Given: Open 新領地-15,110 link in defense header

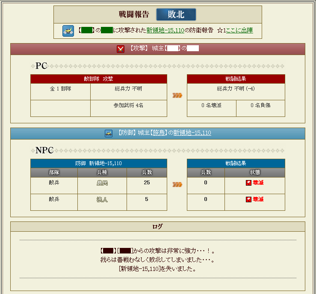Looking at the screenshot, I should coord(192,133).
